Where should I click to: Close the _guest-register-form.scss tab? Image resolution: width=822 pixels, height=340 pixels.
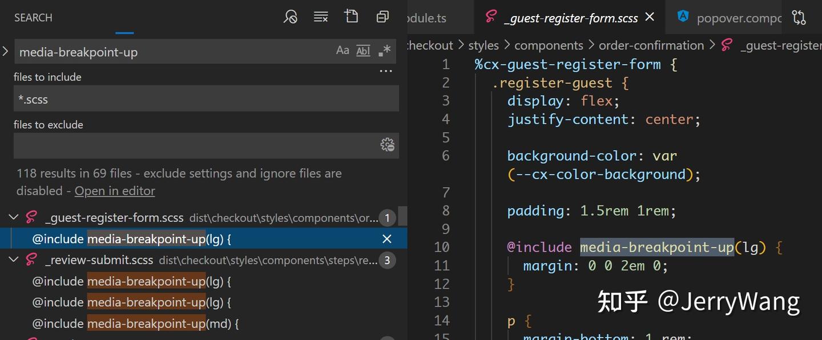(x=650, y=17)
